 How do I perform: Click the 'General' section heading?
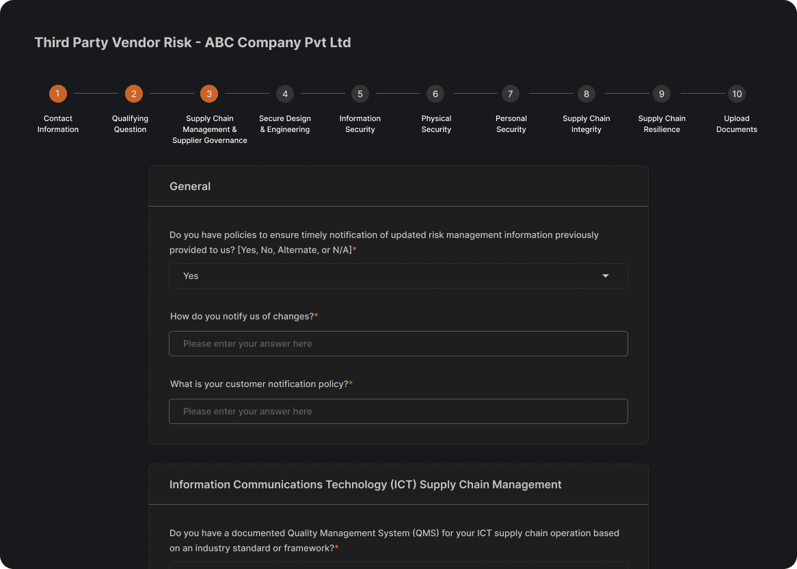[190, 187]
